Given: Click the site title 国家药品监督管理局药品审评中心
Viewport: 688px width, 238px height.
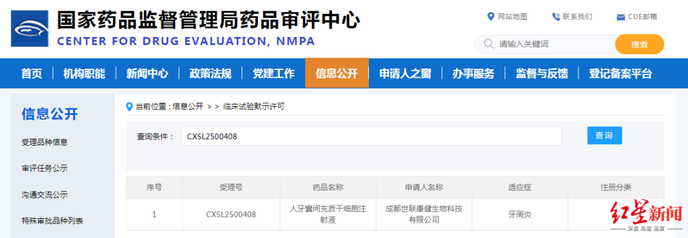Looking at the screenshot, I should (208, 20).
